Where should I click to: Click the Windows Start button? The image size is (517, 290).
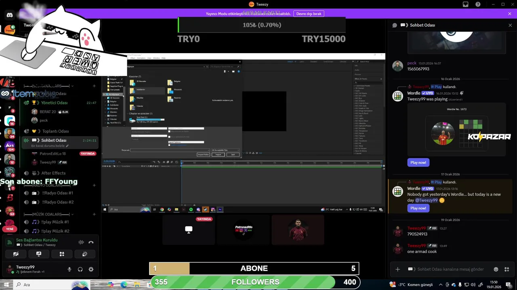pos(7,284)
